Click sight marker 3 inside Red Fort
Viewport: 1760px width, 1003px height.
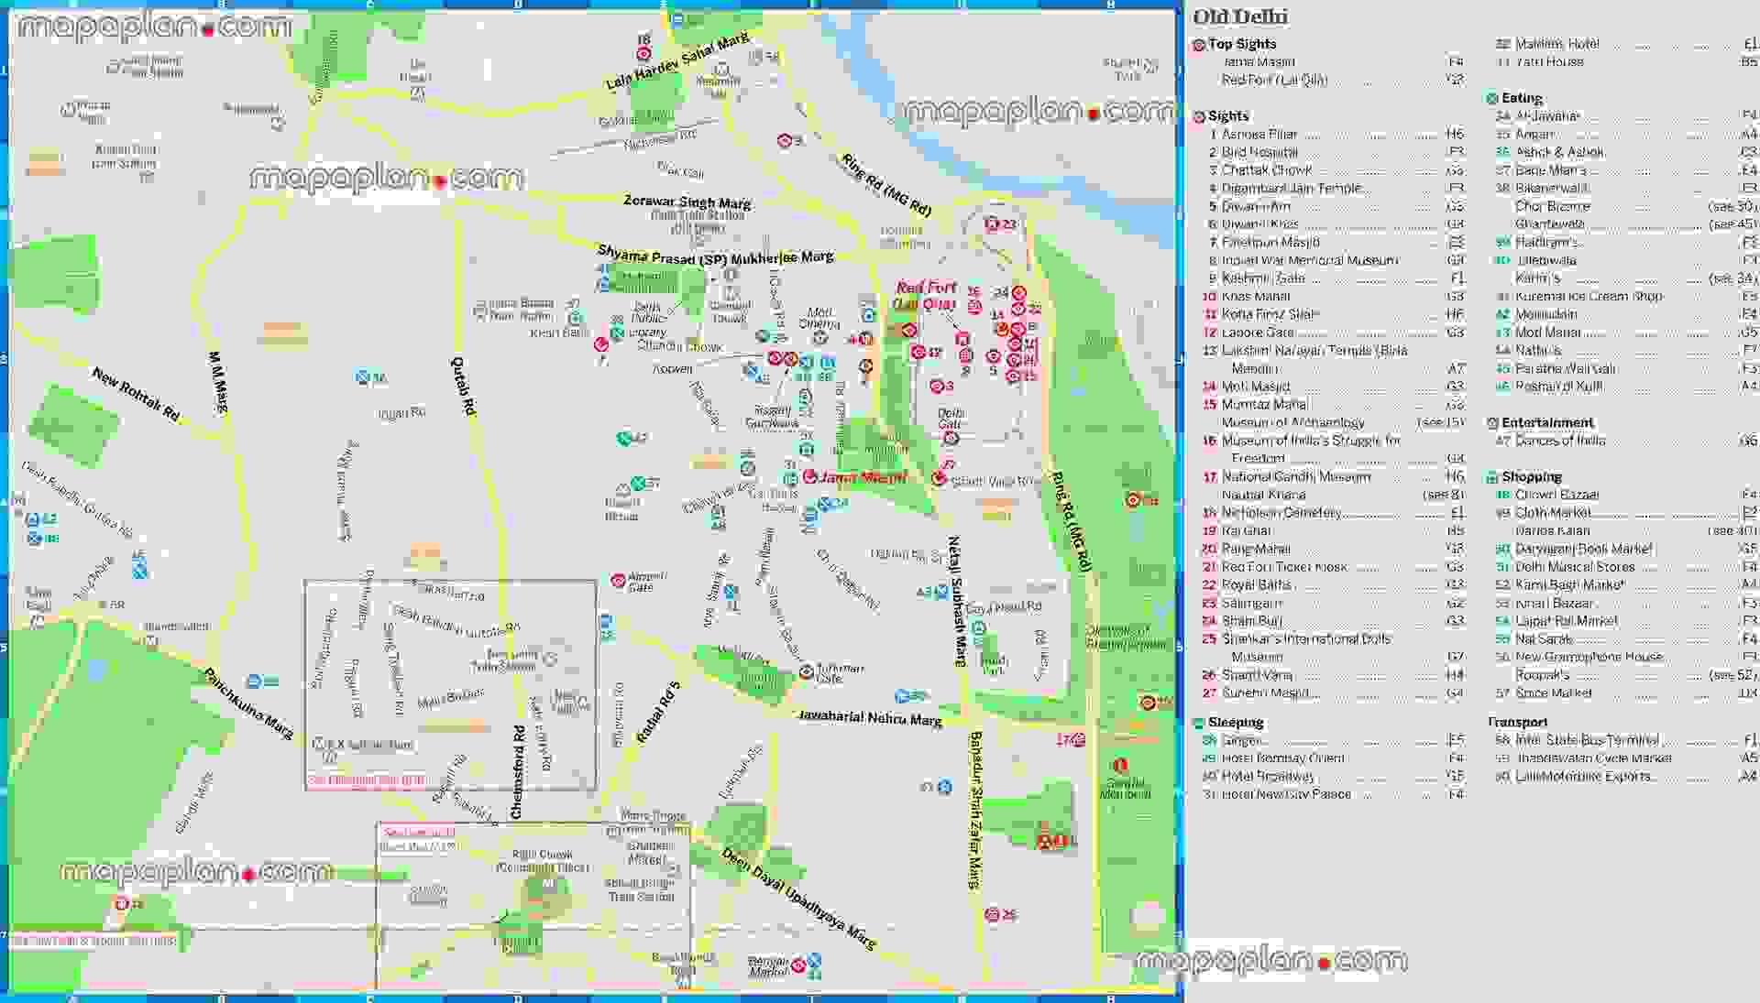(937, 387)
